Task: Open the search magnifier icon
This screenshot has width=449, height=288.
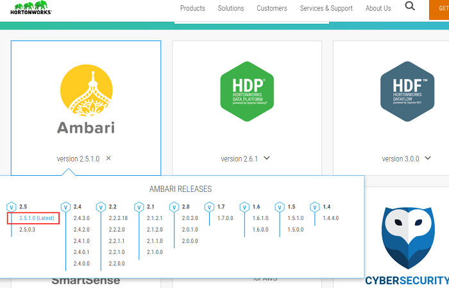Action: click(410, 6)
